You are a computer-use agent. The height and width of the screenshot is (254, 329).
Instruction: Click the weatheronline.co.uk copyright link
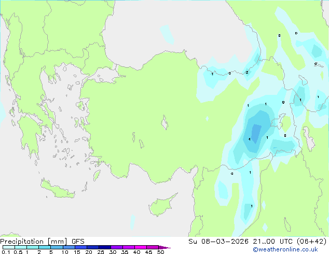tap(285, 249)
